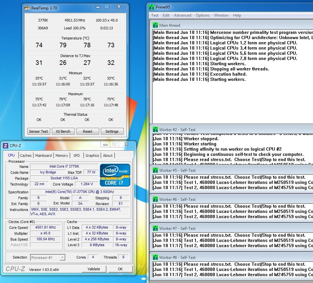Click the Core Speed 4501.81 MHz field
Screen dimensions: 313x283
tap(45, 227)
